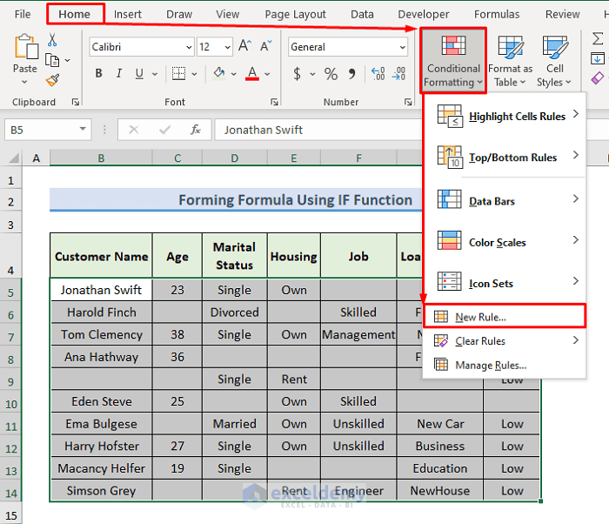Select column B header
The image size is (609, 524).
101,158
